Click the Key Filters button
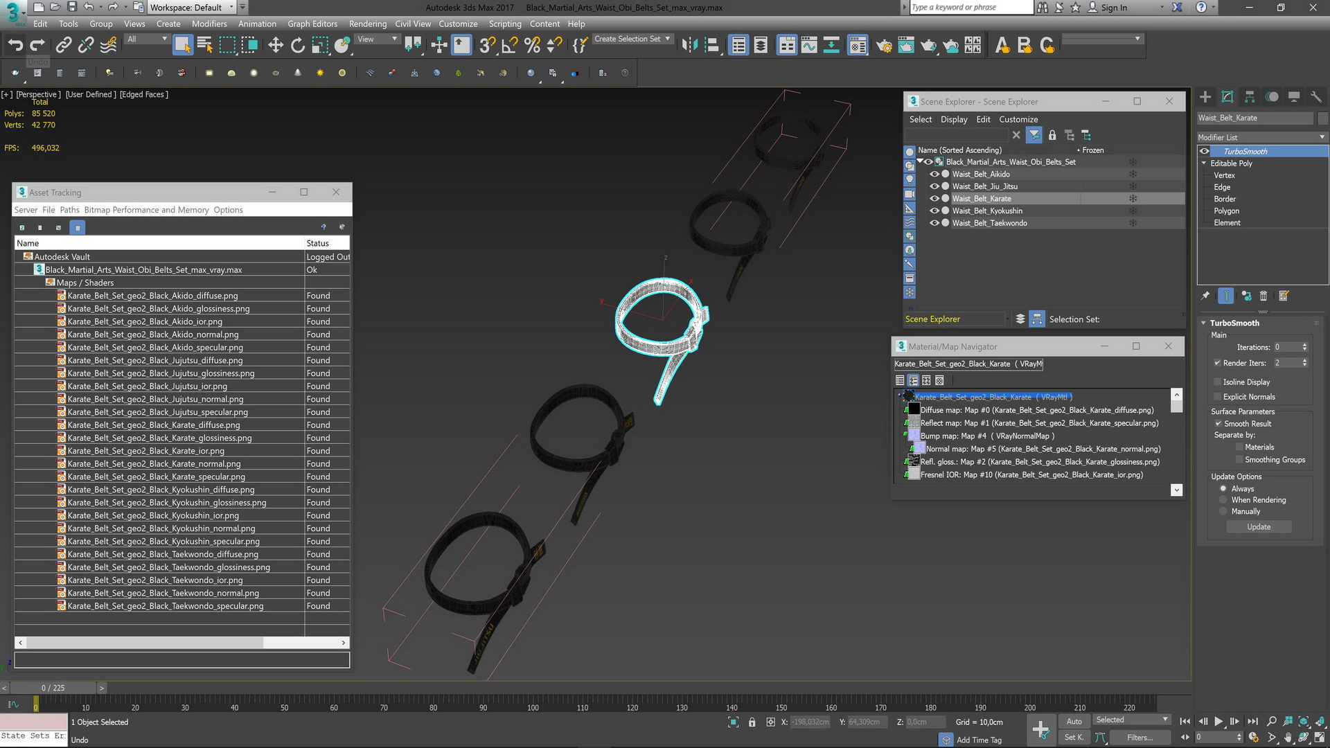The image size is (1330, 748). coord(1140,738)
